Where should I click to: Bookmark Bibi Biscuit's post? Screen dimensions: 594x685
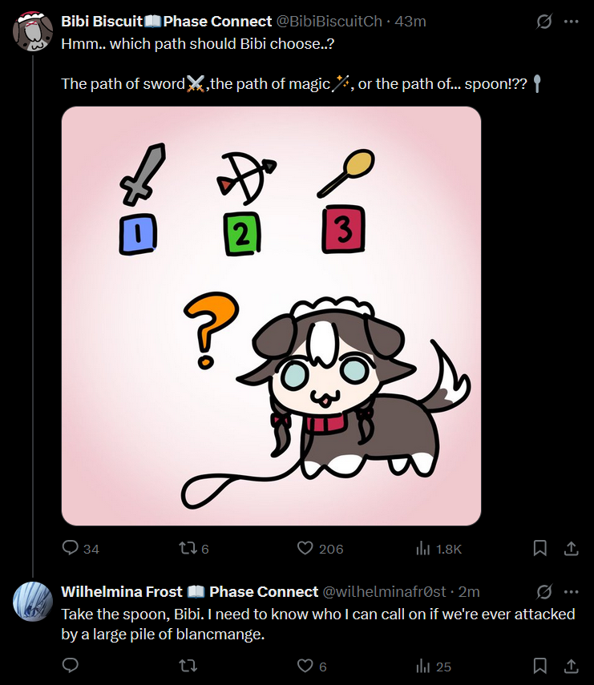(539, 548)
